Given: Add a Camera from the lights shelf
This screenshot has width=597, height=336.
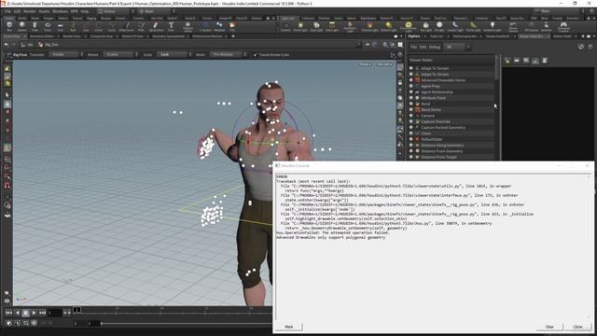Looking at the screenshot, I should pyautogui.click(x=285, y=26).
